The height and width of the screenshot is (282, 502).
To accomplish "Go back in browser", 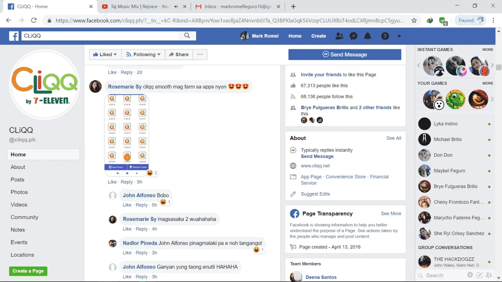I will (x=8, y=20).
